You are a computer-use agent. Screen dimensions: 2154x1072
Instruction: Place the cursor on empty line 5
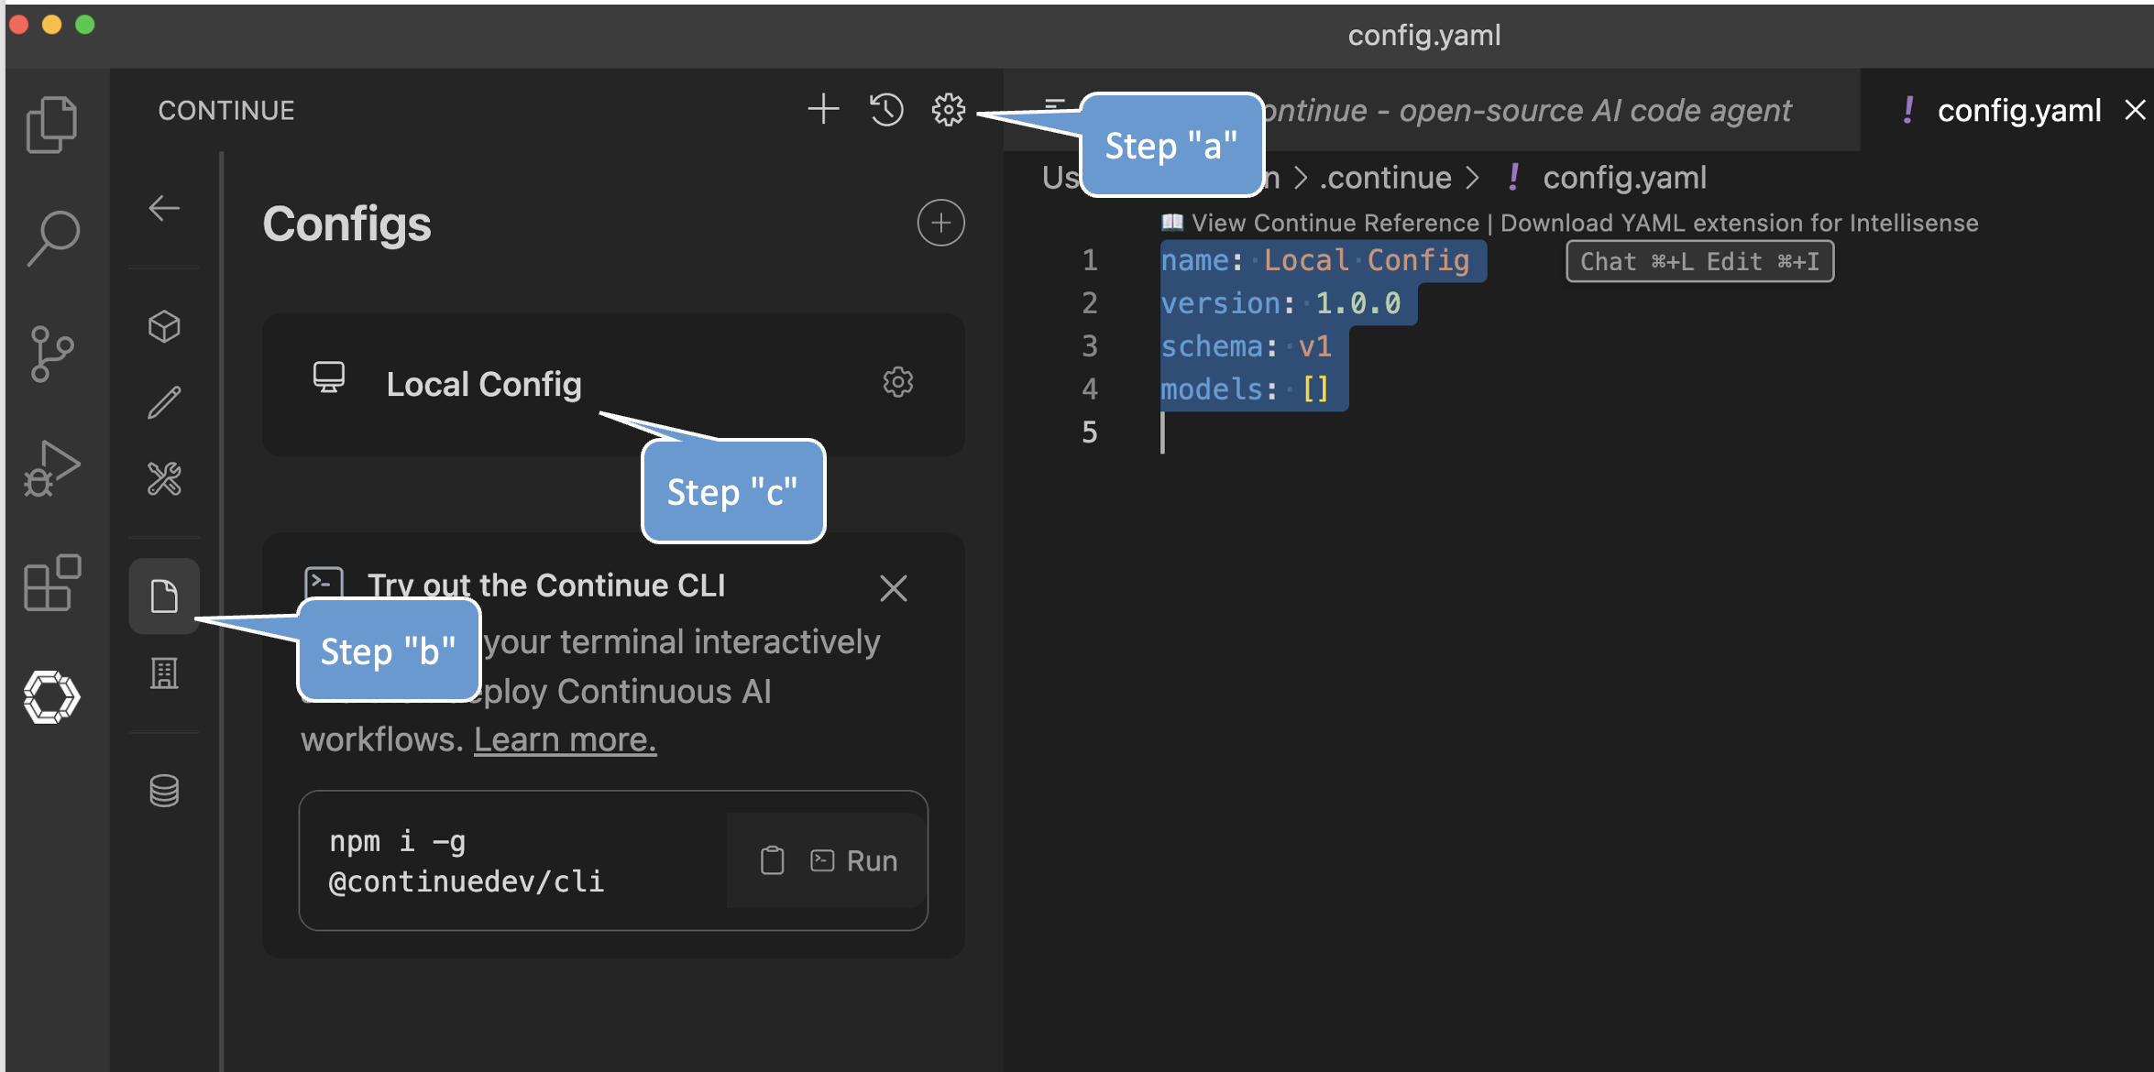(x=1163, y=432)
